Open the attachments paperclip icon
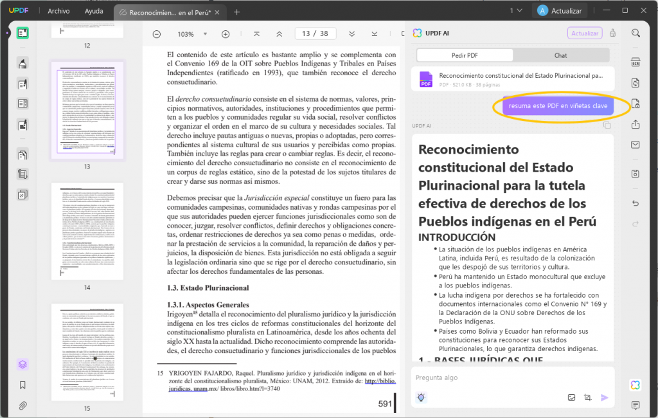This screenshot has width=658, height=418. pyautogui.click(x=22, y=406)
